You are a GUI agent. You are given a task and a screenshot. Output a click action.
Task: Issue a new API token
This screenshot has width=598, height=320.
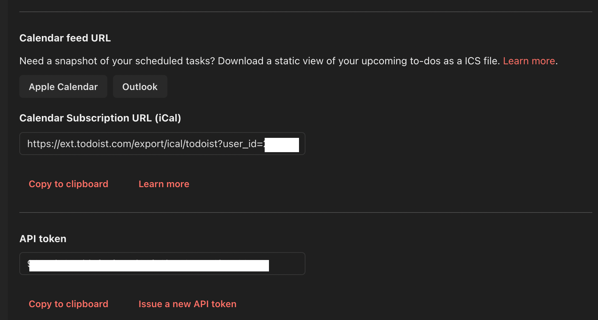click(187, 304)
